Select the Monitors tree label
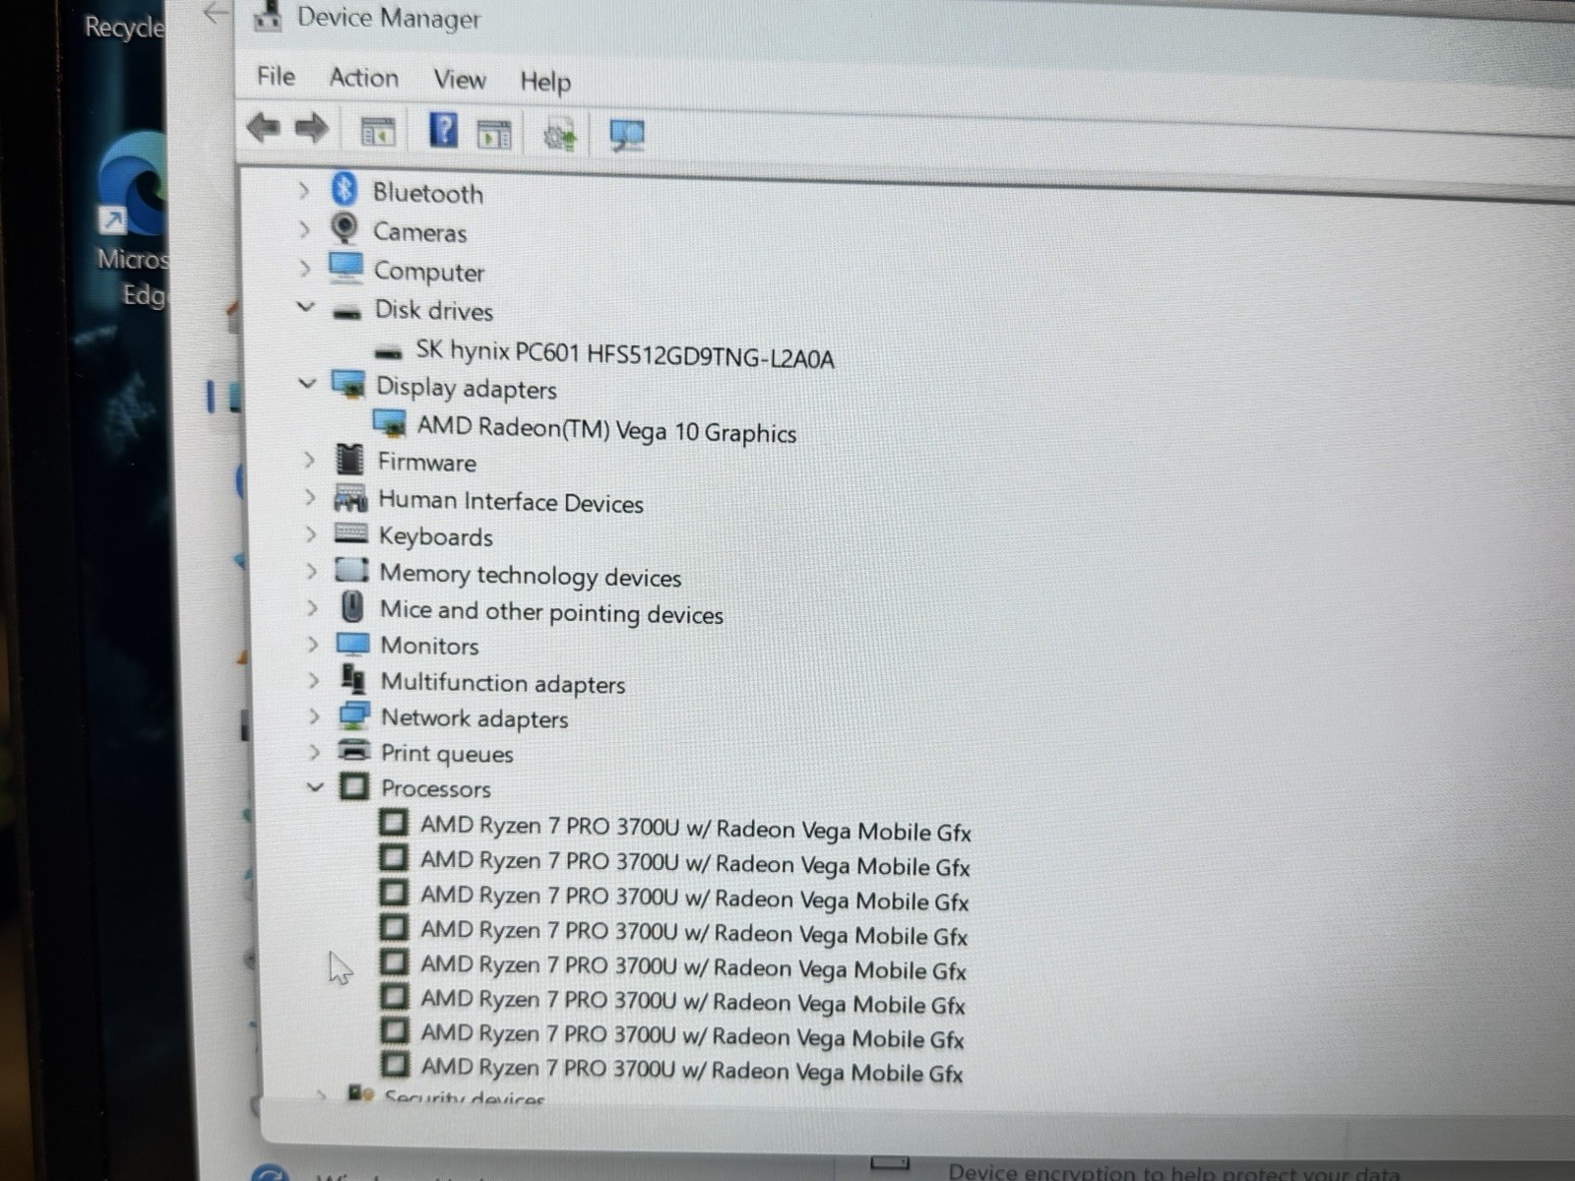The image size is (1575, 1181). (x=430, y=646)
